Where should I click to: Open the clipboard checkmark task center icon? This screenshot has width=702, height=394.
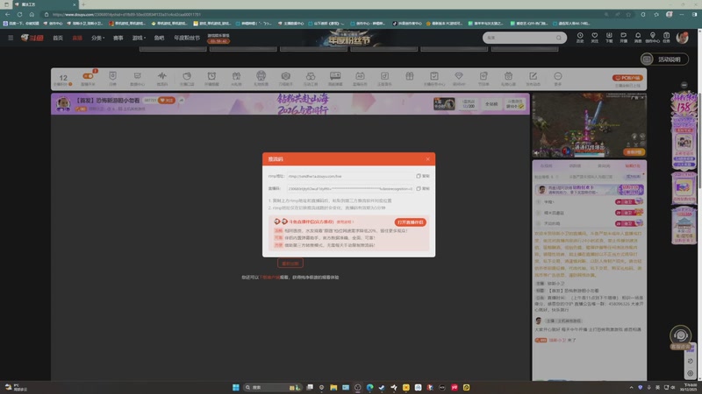pyautogui.click(x=434, y=76)
